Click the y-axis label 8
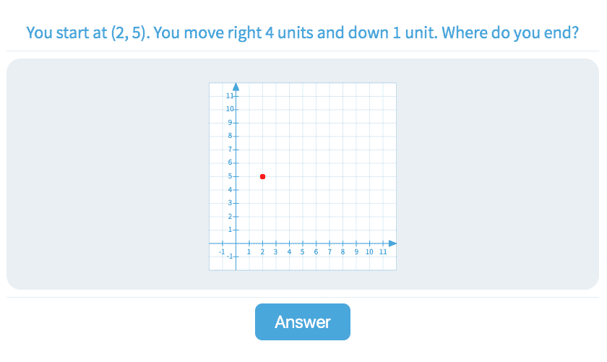 [x=229, y=136]
